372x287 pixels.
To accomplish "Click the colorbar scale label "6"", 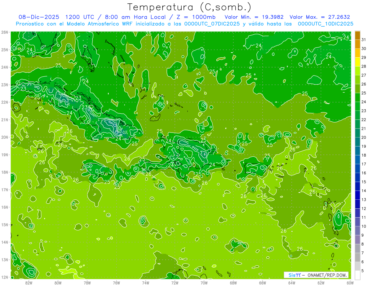I will (363, 262).
